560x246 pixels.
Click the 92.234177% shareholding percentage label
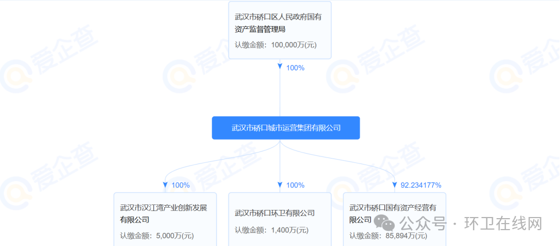[421, 185]
